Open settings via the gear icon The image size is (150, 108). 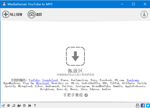click(x=9, y=105)
